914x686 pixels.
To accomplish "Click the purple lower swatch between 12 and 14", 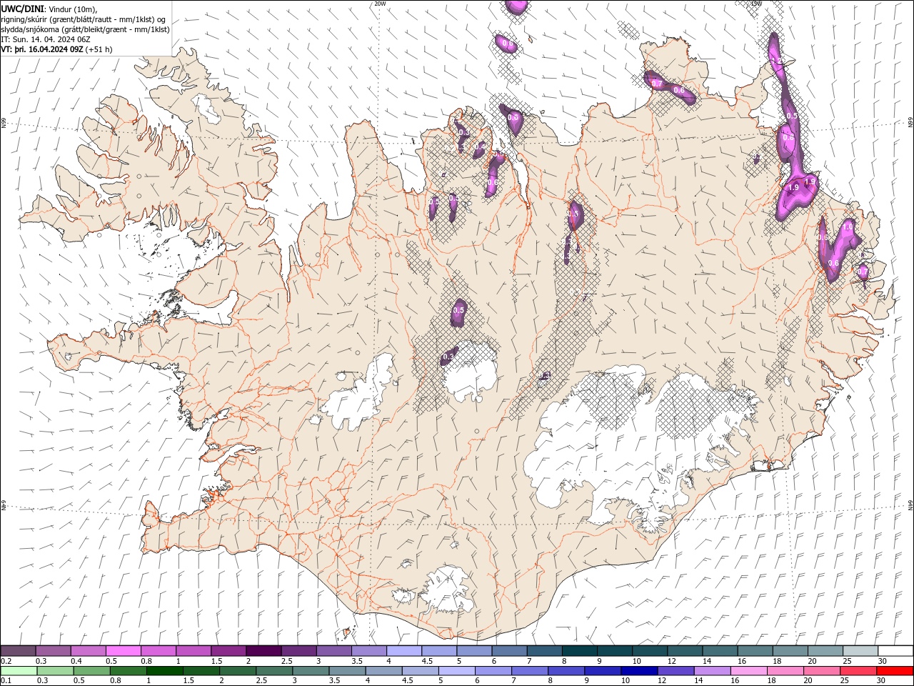I will click(x=675, y=671).
